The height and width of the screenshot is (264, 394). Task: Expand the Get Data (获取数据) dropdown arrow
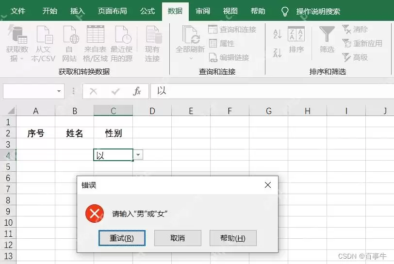[22, 59]
